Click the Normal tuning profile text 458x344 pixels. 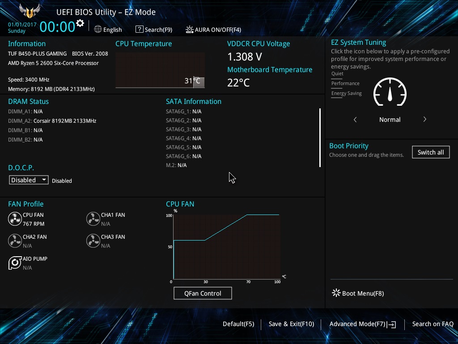click(x=390, y=119)
